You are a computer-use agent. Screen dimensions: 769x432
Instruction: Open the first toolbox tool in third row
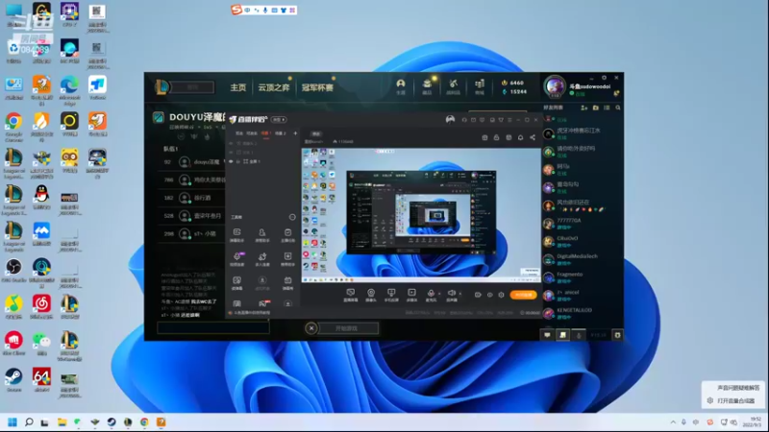[236, 282]
